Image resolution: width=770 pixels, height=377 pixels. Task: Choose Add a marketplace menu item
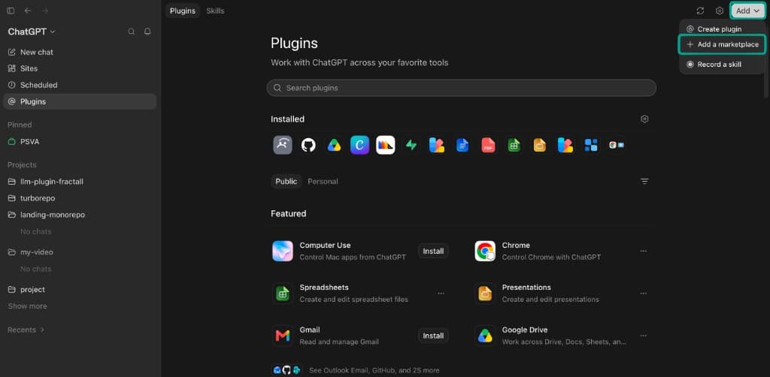[x=722, y=44]
